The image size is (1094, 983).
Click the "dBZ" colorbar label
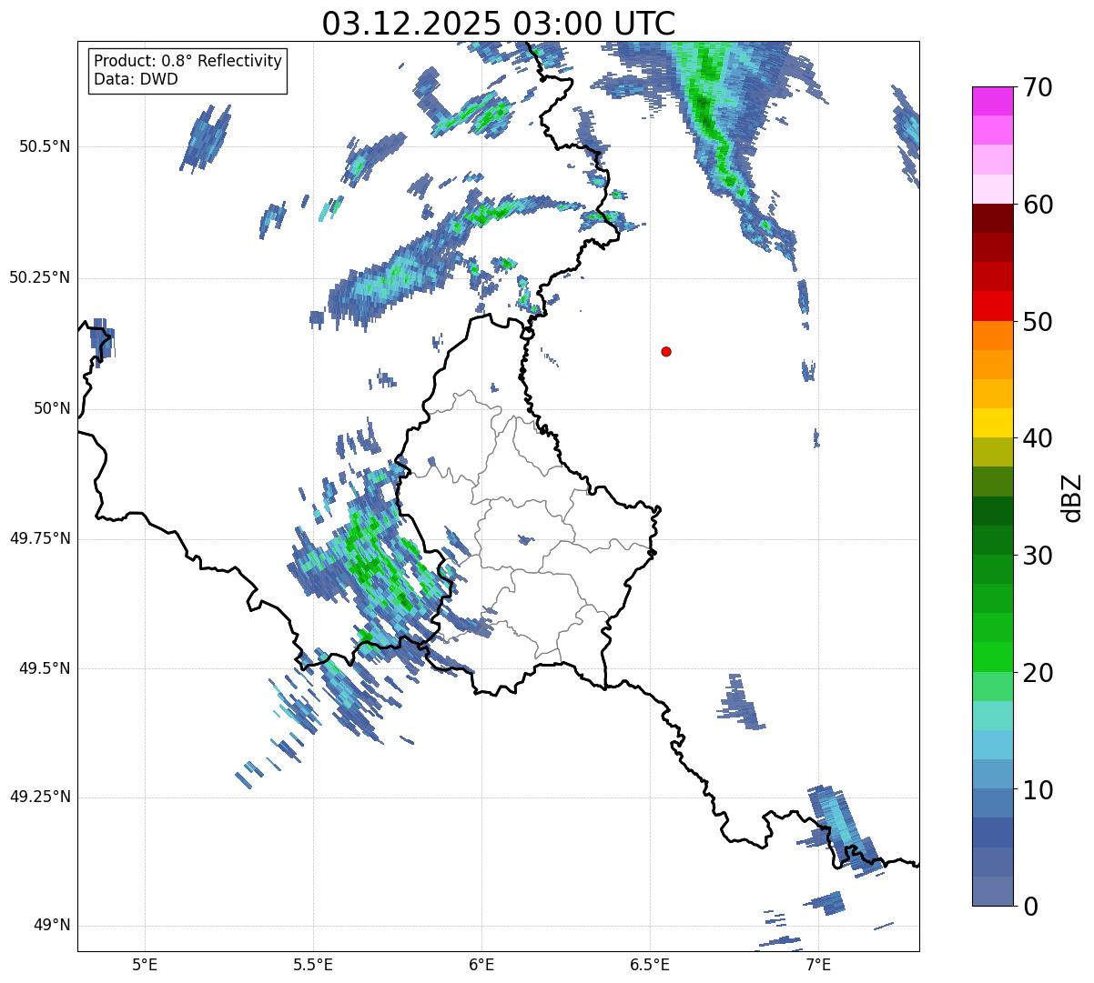tap(1072, 497)
